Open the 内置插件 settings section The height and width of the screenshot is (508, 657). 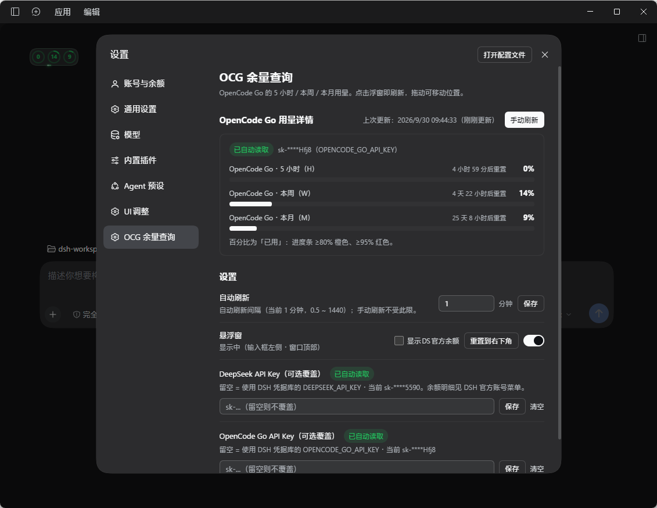[151, 160]
